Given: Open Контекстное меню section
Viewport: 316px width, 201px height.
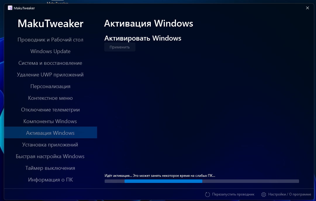Looking at the screenshot, I should coord(50,98).
